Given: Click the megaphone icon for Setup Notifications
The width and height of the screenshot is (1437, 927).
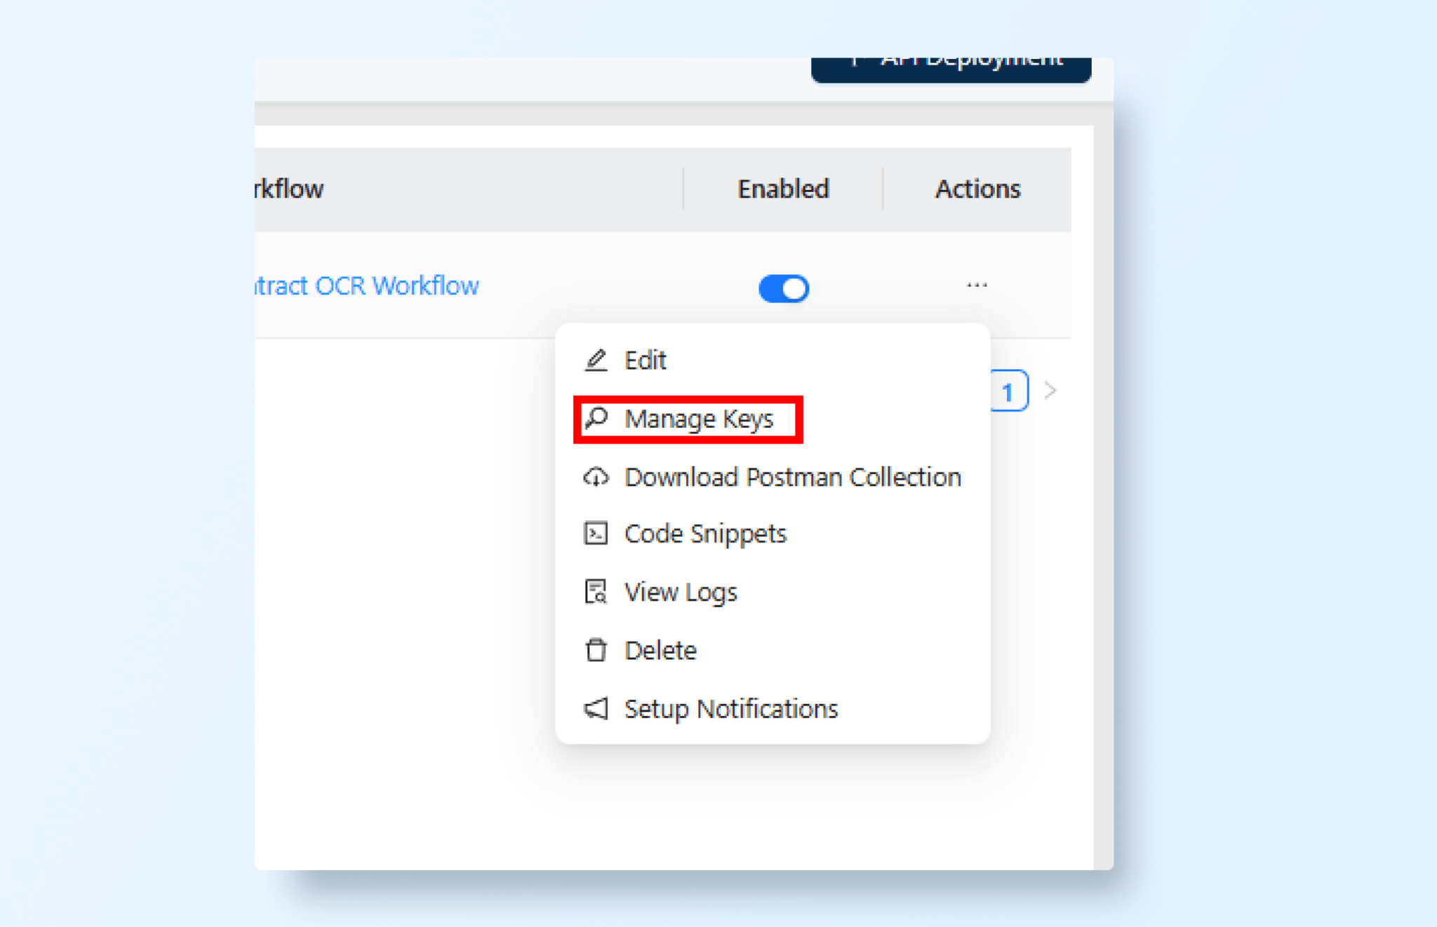Looking at the screenshot, I should 596,708.
